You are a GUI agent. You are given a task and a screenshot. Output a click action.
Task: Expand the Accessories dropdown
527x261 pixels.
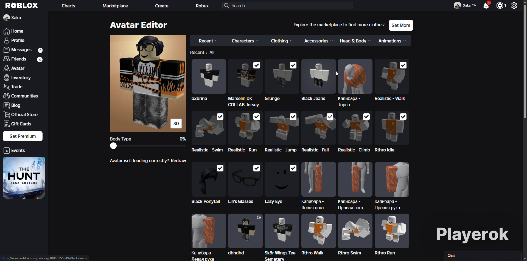pos(318,41)
